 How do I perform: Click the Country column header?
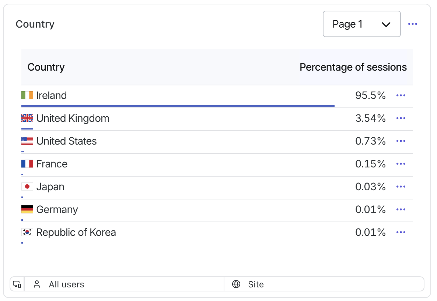coord(46,67)
